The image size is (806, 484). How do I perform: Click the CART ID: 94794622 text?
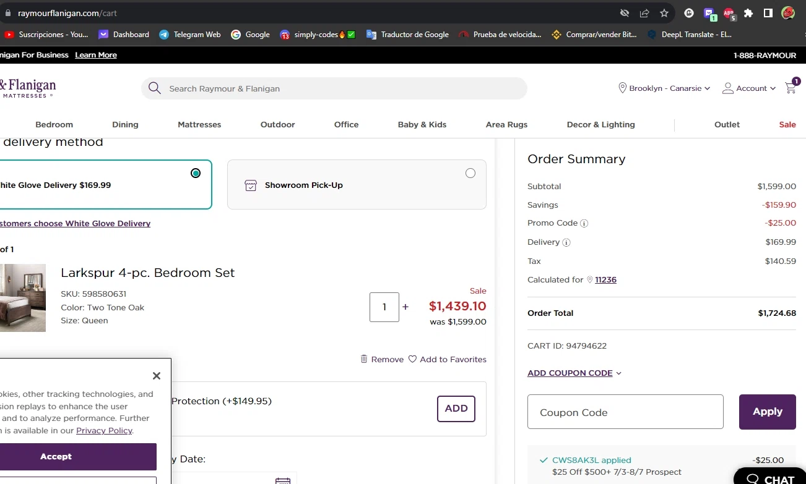(567, 346)
